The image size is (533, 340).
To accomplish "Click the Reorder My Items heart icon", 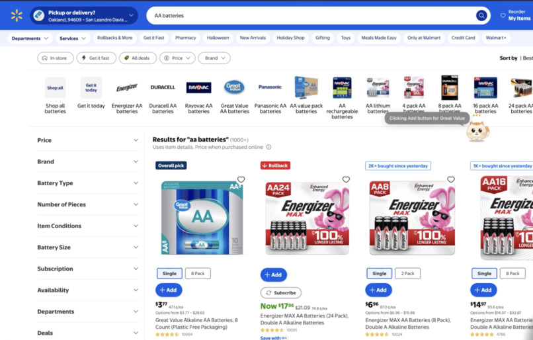I will click(503, 16).
